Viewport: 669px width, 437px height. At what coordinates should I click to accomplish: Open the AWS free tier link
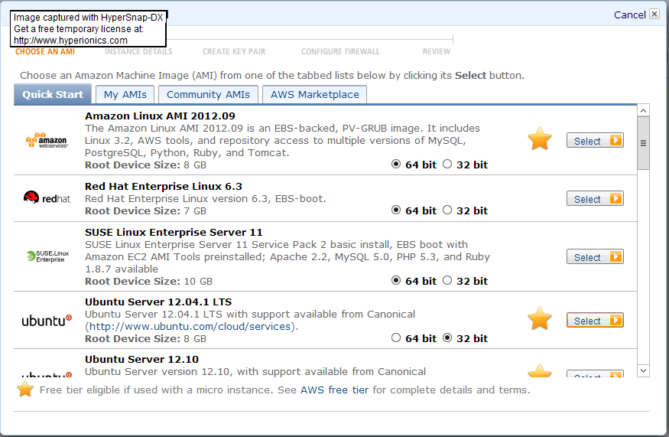(x=335, y=390)
